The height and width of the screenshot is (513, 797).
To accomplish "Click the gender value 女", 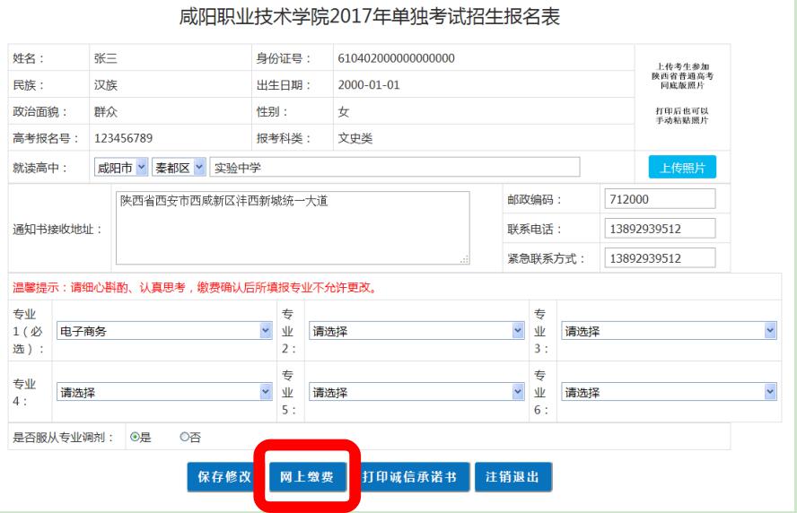I will (344, 112).
